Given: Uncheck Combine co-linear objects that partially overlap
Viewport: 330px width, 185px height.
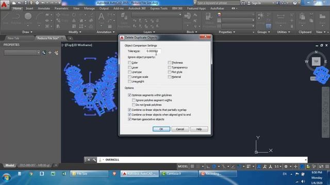Looking at the screenshot, I should tap(129, 109).
